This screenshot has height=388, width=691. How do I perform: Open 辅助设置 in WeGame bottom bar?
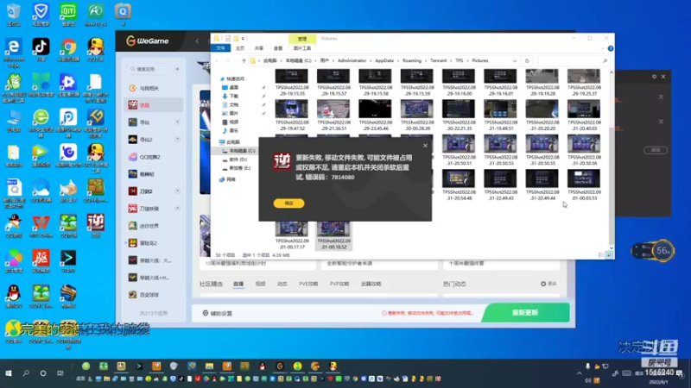point(218,313)
